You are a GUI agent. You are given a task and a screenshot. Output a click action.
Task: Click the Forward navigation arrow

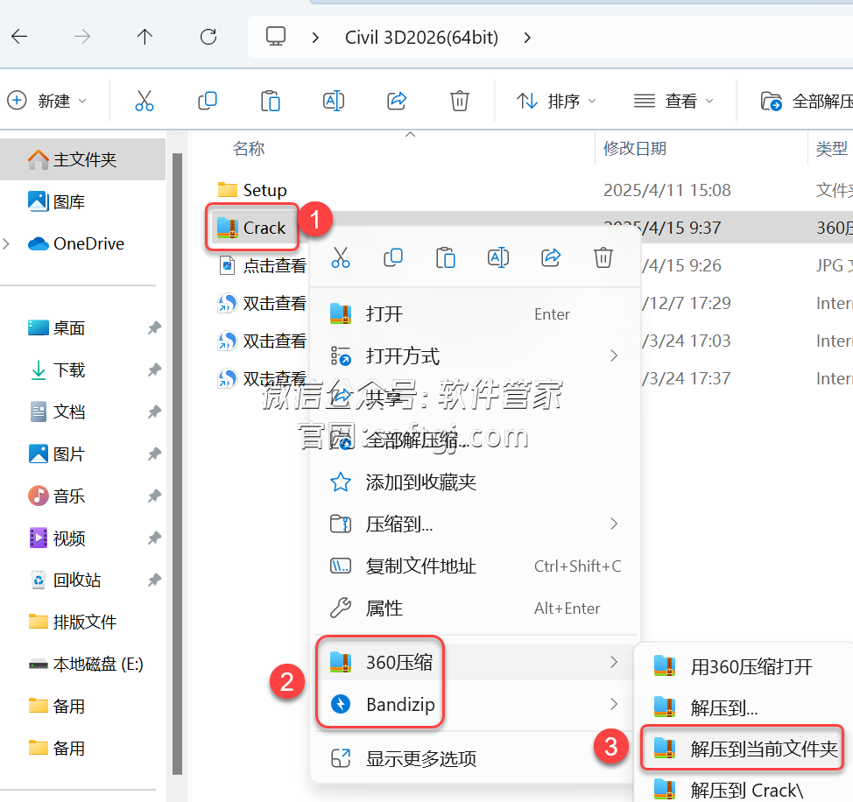click(82, 37)
